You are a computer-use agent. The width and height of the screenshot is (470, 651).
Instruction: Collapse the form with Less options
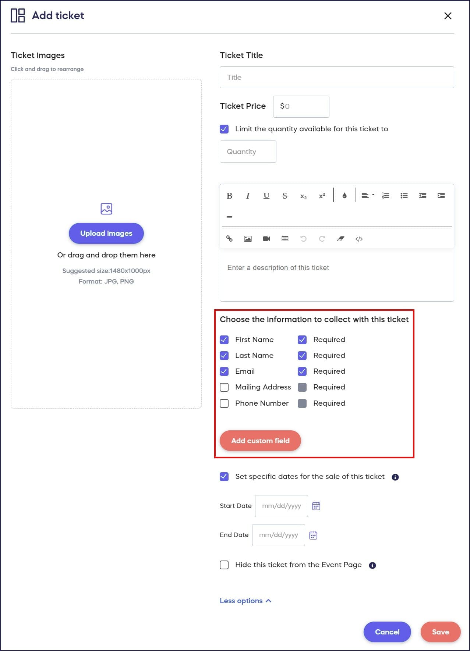click(x=245, y=601)
